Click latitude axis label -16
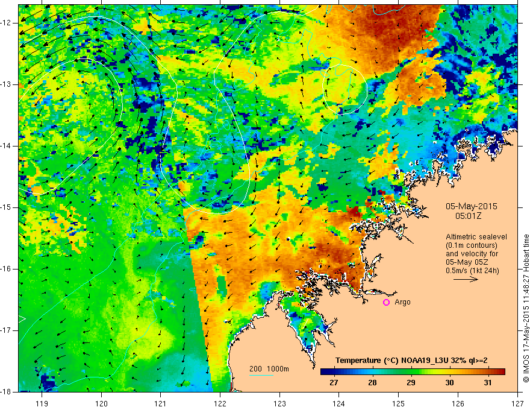 coord(7,269)
